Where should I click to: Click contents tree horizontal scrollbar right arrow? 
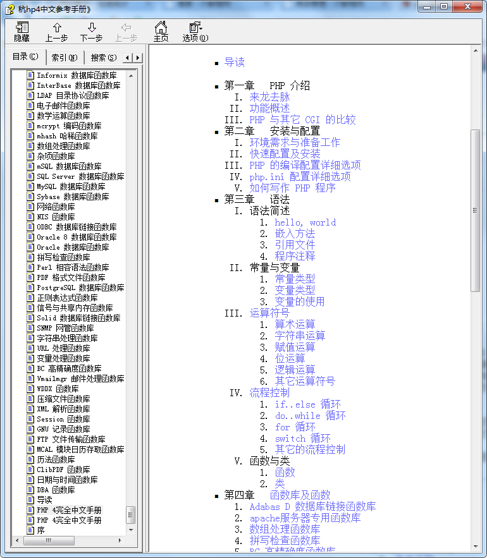[x=121, y=541]
